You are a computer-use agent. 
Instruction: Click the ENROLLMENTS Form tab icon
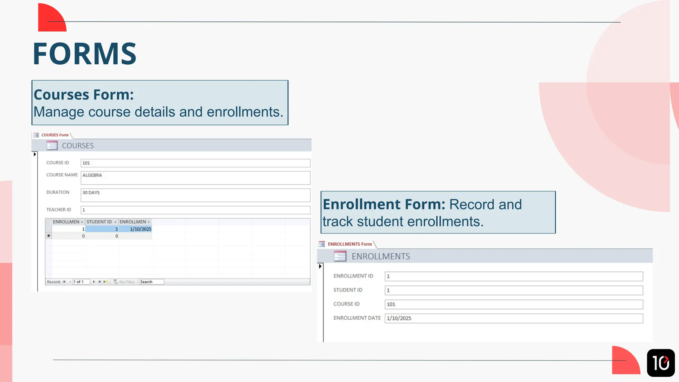tap(322, 244)
